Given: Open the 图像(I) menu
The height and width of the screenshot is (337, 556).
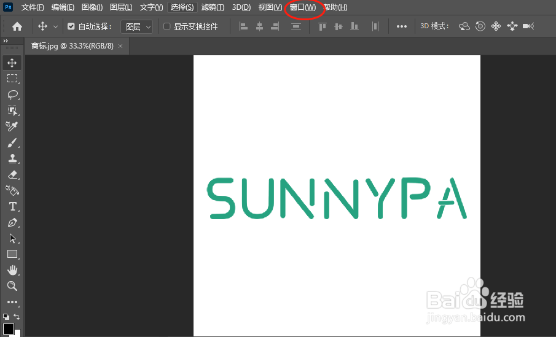Looking at the screenshot, I should (92, 7).
